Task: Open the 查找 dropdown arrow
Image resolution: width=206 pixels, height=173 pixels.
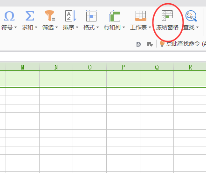Action: (x=197, y=28)
